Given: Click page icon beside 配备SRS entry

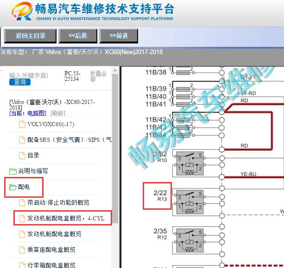Looking at the screenshot, I should 22,140.
